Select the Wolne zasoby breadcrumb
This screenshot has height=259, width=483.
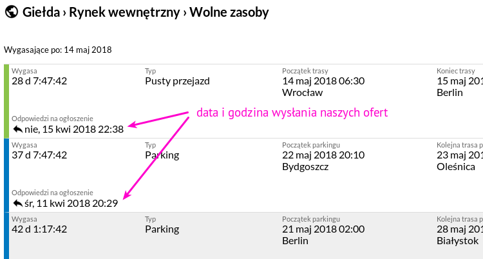click(229, 12)
